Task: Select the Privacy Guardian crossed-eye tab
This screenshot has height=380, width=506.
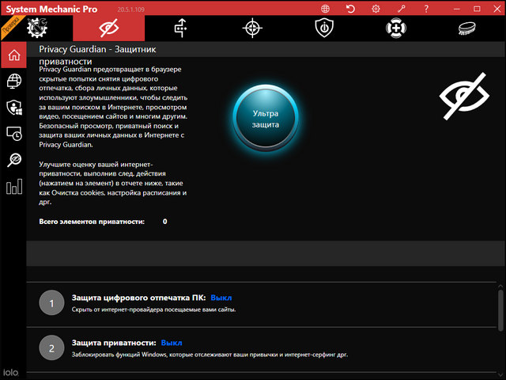Action: coord(109,28)
